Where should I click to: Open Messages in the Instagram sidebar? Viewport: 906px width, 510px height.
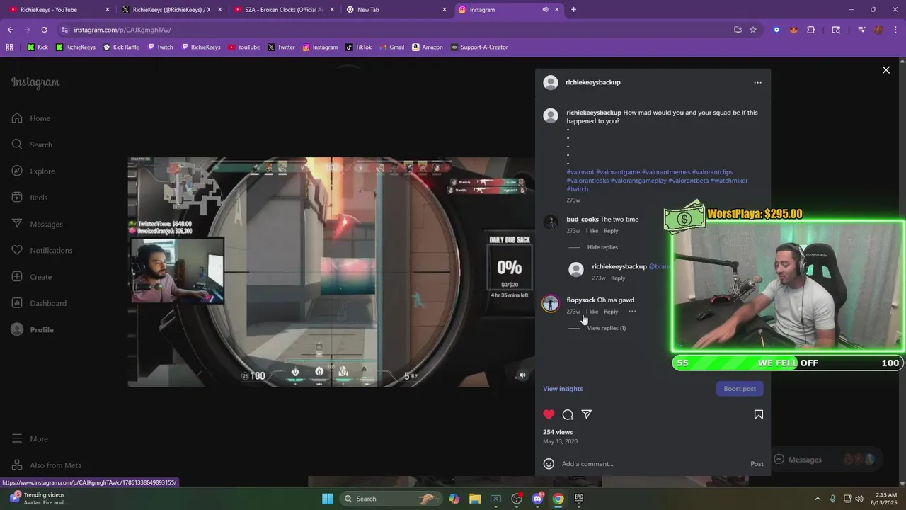click(x=37, y=224)
